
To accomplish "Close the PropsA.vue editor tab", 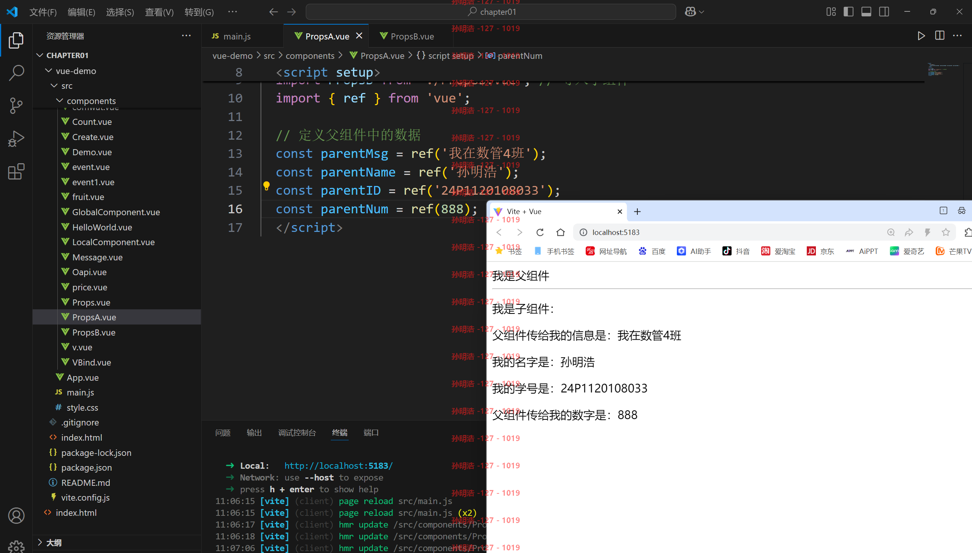I will (x=359, y=36).
